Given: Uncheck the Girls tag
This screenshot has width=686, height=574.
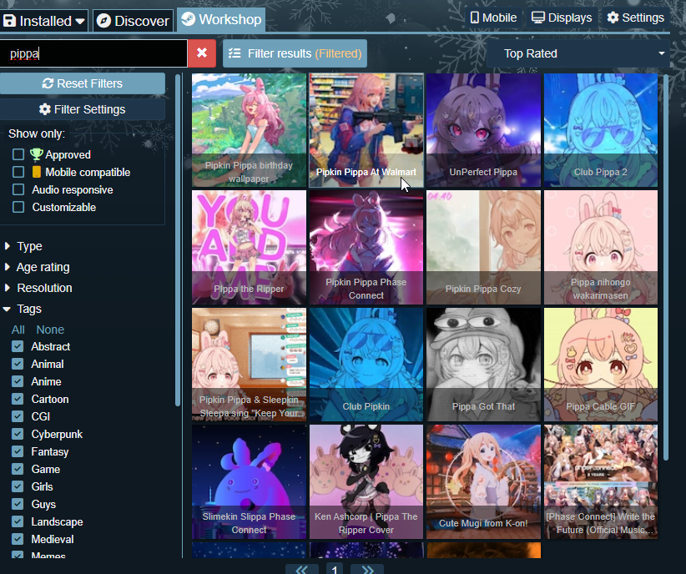Looking at the screenshot, I should pyautogui.click(x=18, y=486).
